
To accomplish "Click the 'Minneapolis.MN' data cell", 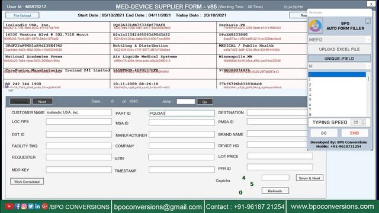I will (x=262, y=61).
